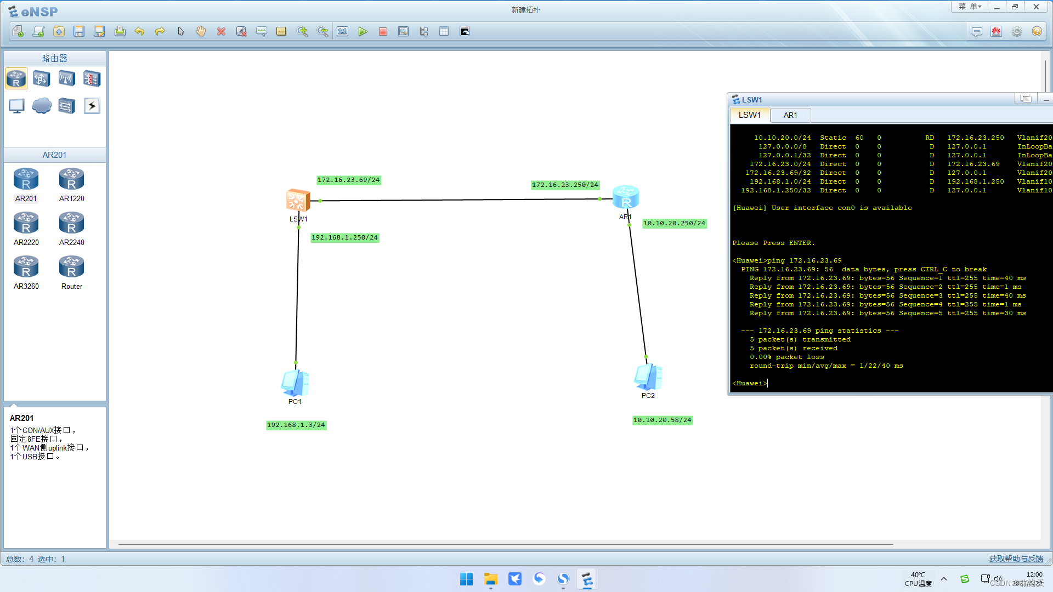The width and height of the screenshot is (1053, 592).
Task: Select the LSW1 terminal tab
Action: tap(749, 115)
